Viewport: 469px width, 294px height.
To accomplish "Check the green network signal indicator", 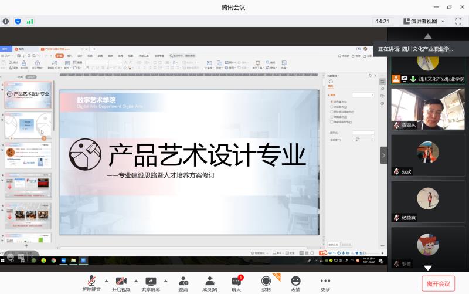I will 29,21.
